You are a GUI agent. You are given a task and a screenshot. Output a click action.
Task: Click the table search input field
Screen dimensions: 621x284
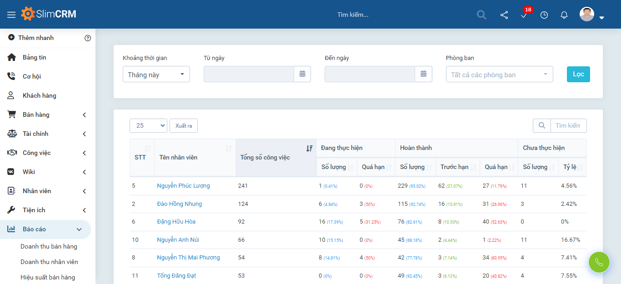pos(568,126)
